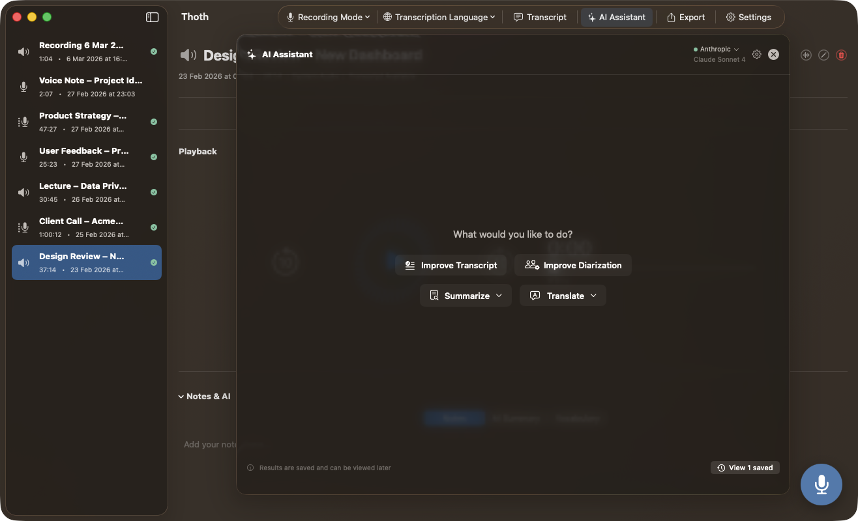Toggle the sidebar visibility icon
Viewport: 858px width, 521px height.
pyautogui.click(x=152, y=18)
